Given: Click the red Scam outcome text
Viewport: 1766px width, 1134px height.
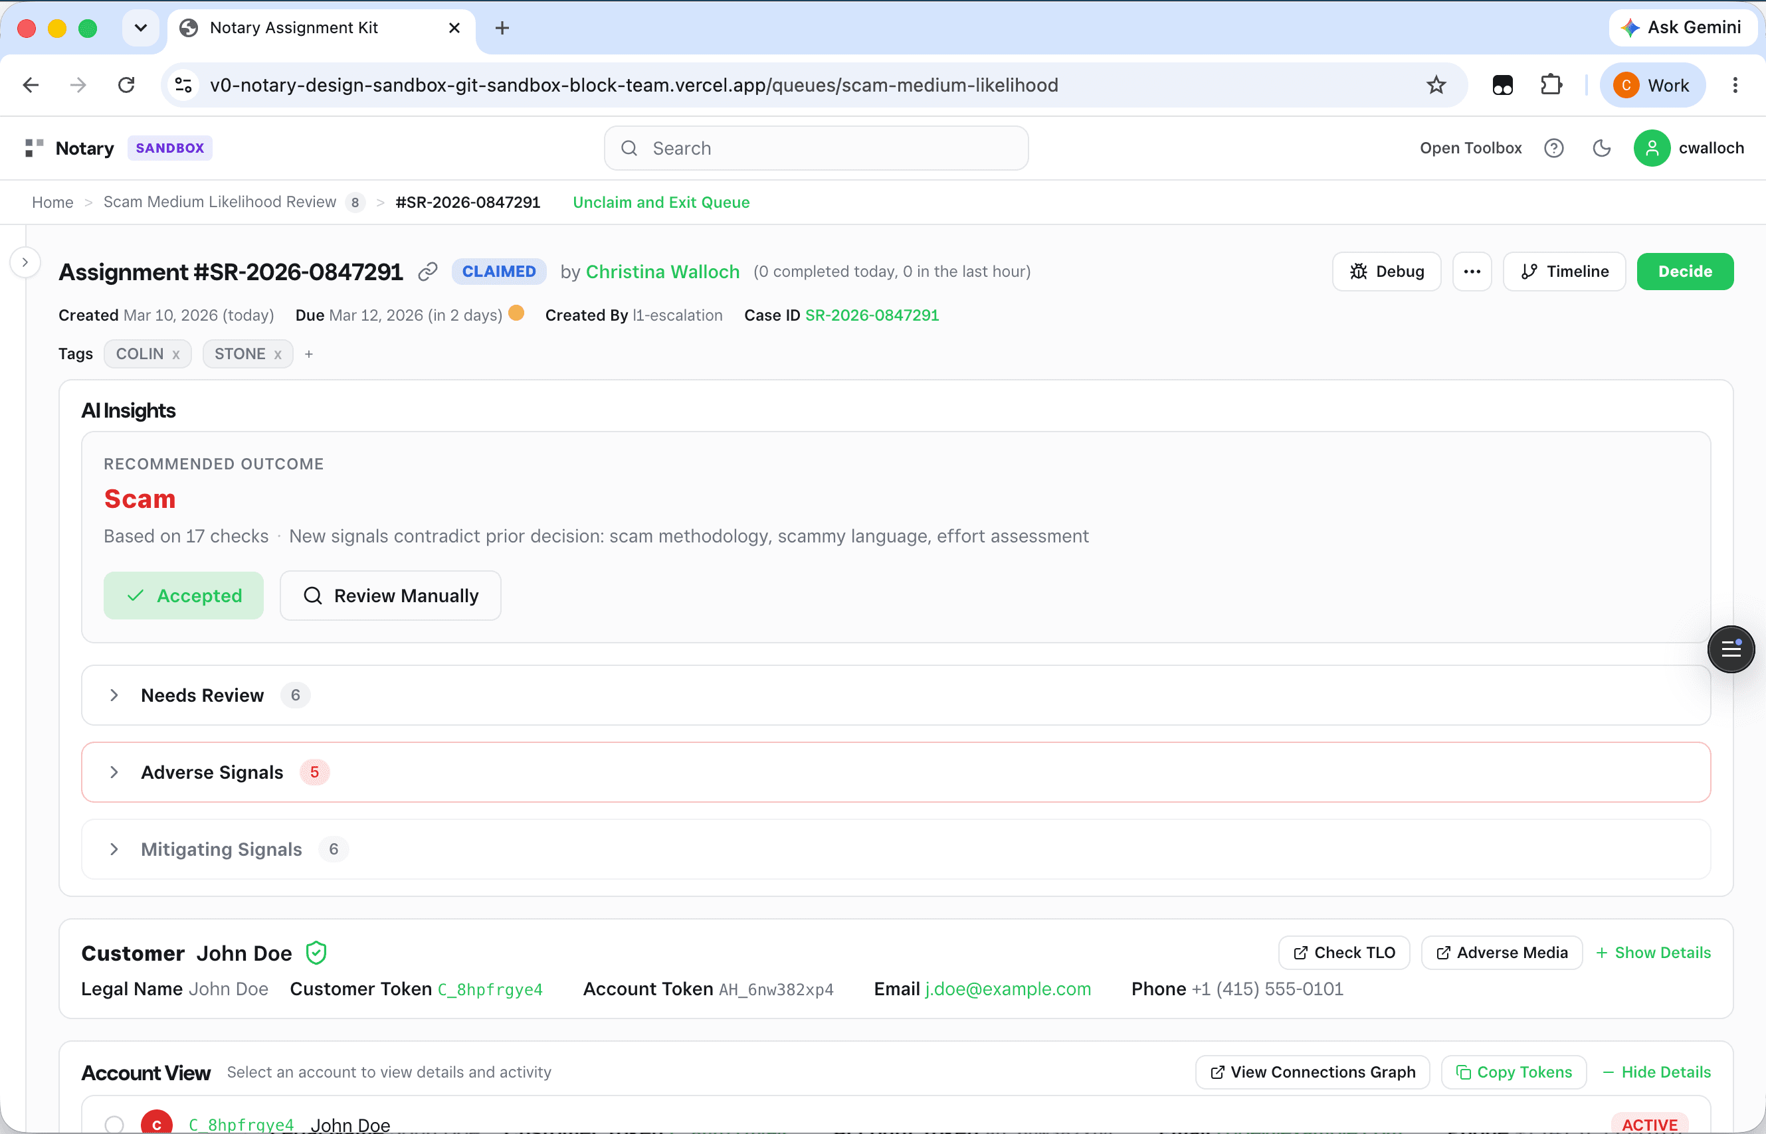Looking at the screenshot, I should (x=140, y=499).
